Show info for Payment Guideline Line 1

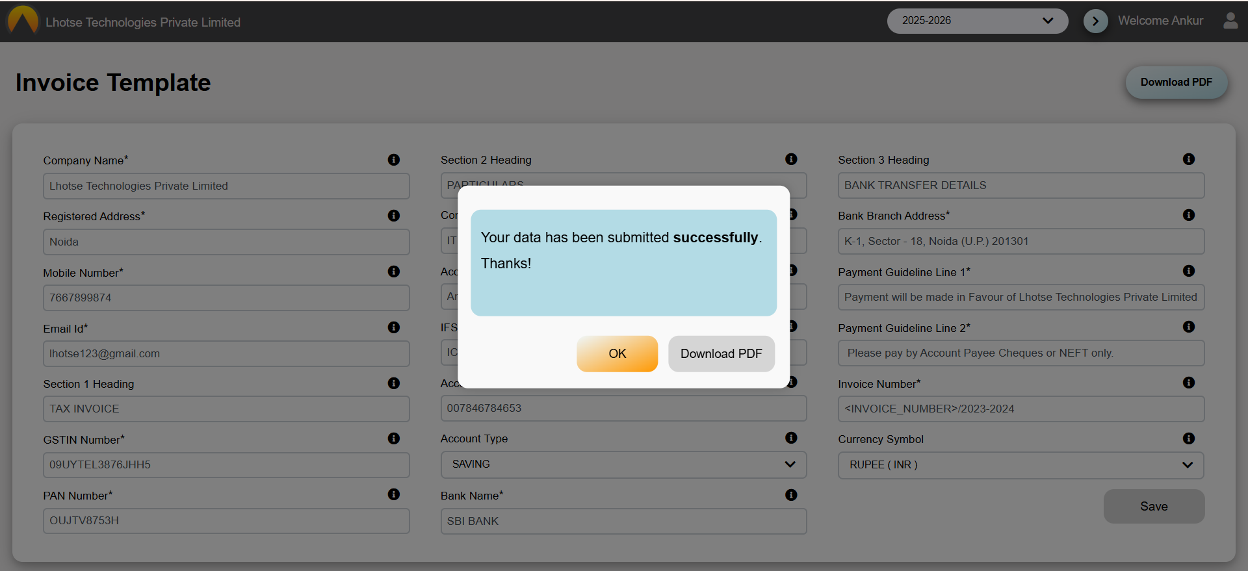(1189, 271)
